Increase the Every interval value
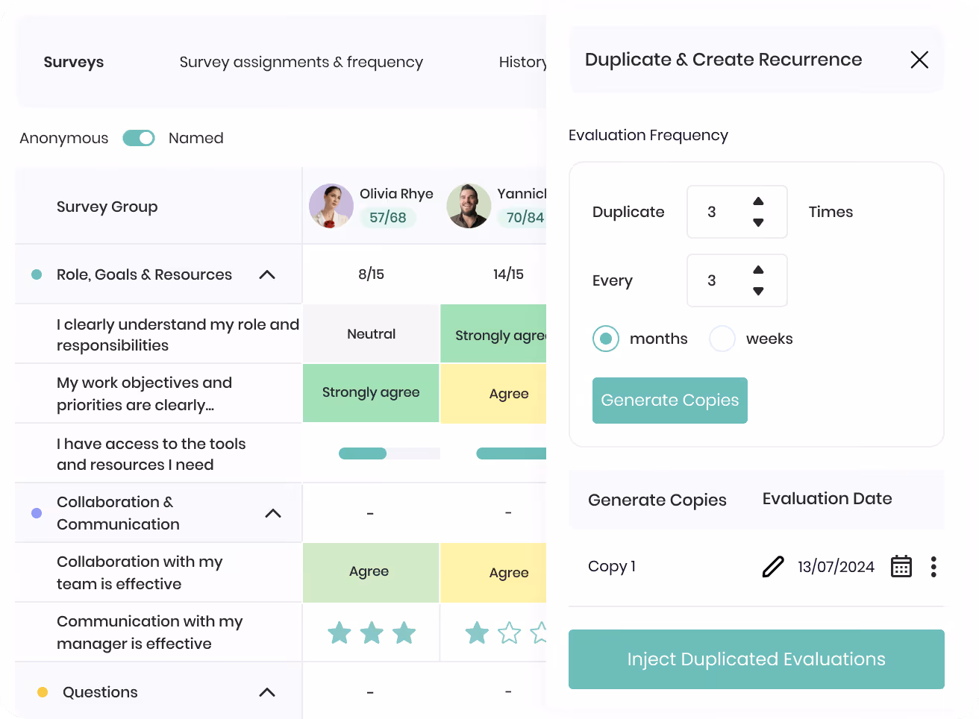 coord(758,270)
